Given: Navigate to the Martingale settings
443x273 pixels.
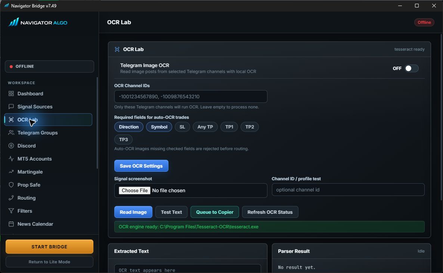Looking at the screenshot, I should point(48,172).
